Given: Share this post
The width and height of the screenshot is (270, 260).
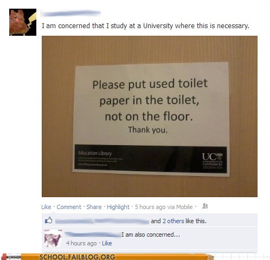Looking at the screenshot, I should pos(94,207).
